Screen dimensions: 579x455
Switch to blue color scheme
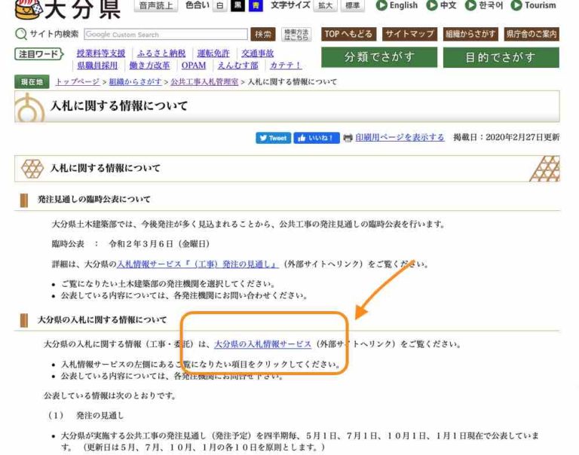255,6
